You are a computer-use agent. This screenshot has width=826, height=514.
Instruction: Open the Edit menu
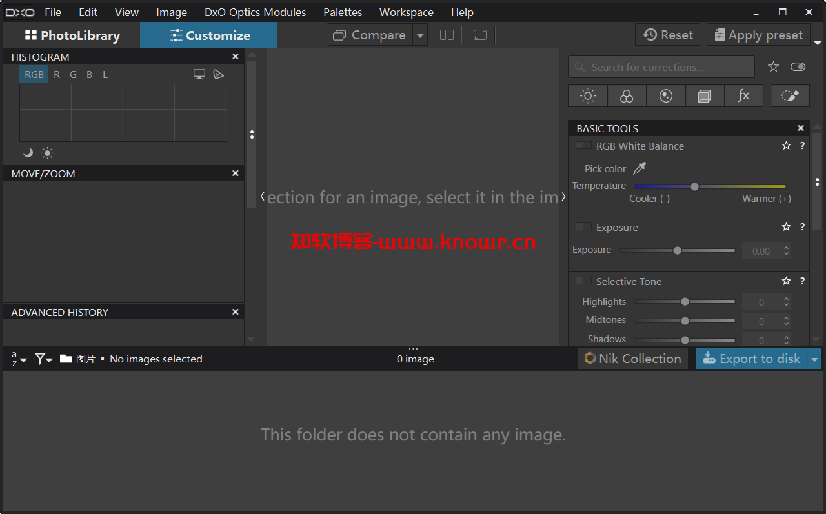[88, 12]
